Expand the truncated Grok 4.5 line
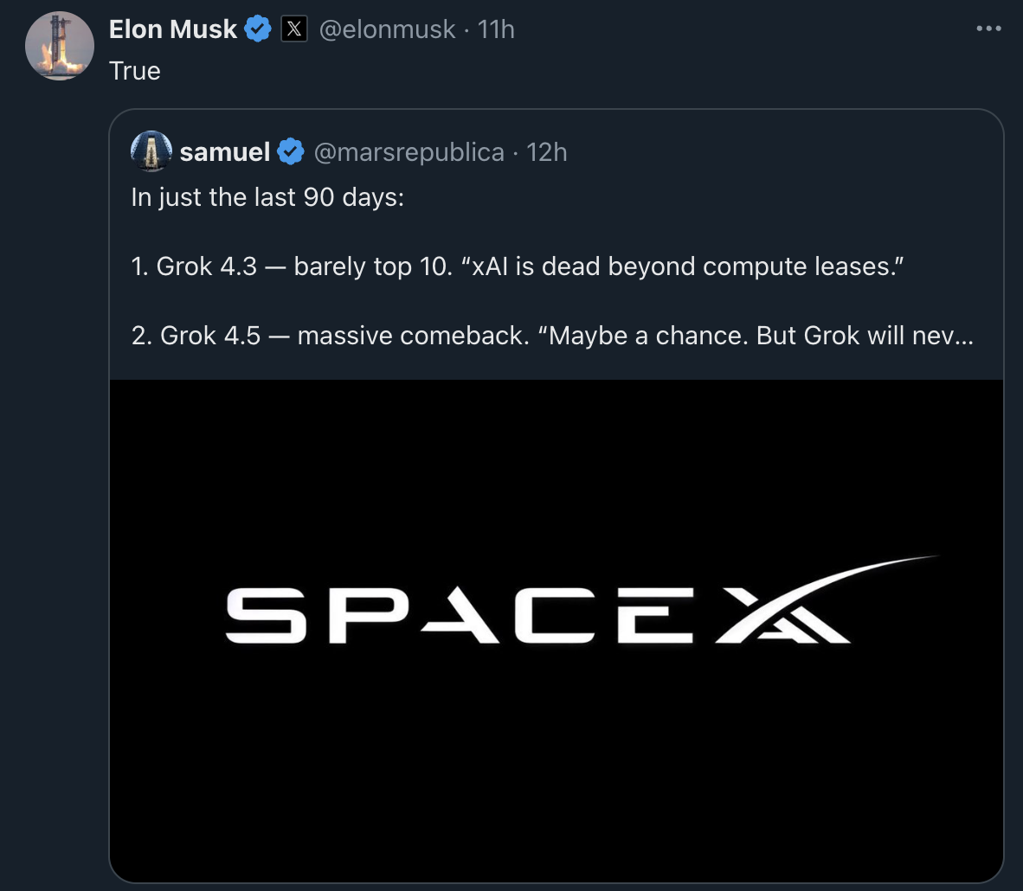 pyautogui.click(x=552, y=336)
